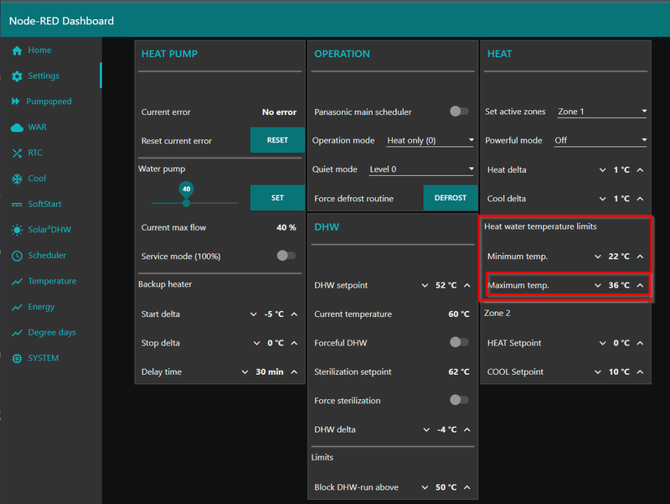Click the WAR cloud icon

pos(17,127)
